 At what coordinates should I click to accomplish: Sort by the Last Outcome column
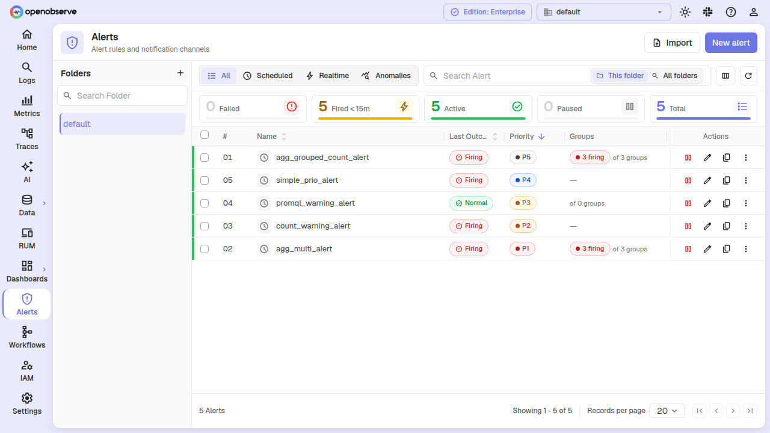click(x=495, y=137)
